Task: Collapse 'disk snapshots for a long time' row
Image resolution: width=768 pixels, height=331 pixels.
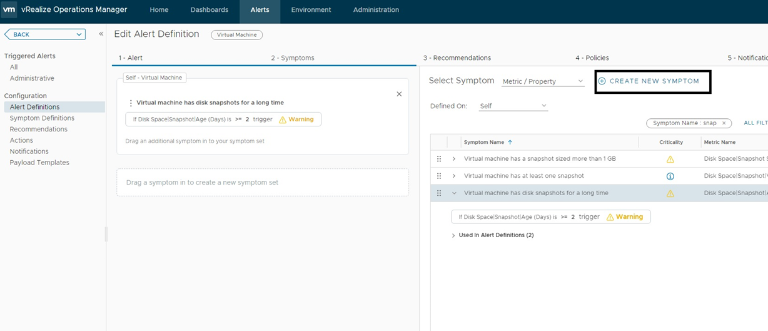Action: click(454, 193)
